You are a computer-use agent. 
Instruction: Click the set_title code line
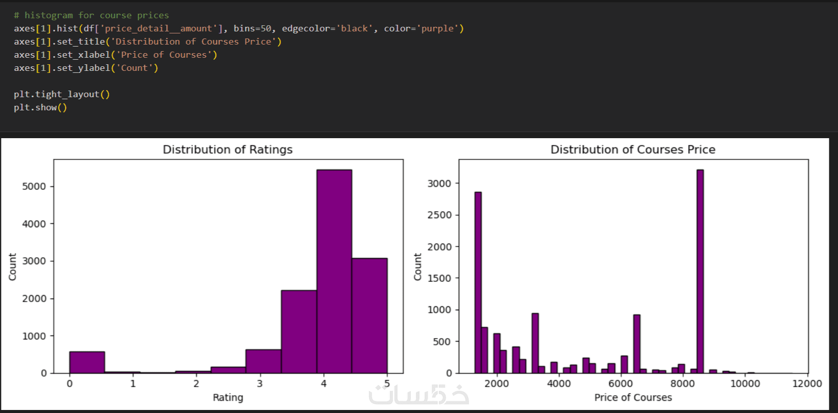click(147, 42)
